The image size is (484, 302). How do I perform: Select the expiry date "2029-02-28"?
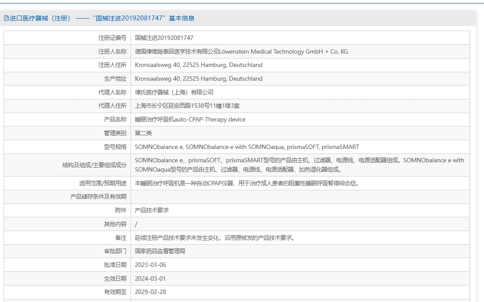151,292
